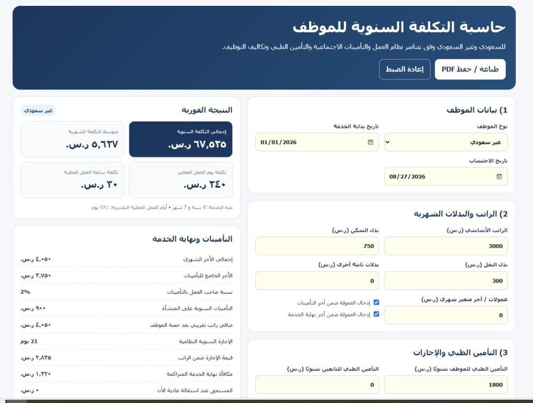
Task: Focus the الراتب الأساسي field showing 3000
Action: coord(446,246)
